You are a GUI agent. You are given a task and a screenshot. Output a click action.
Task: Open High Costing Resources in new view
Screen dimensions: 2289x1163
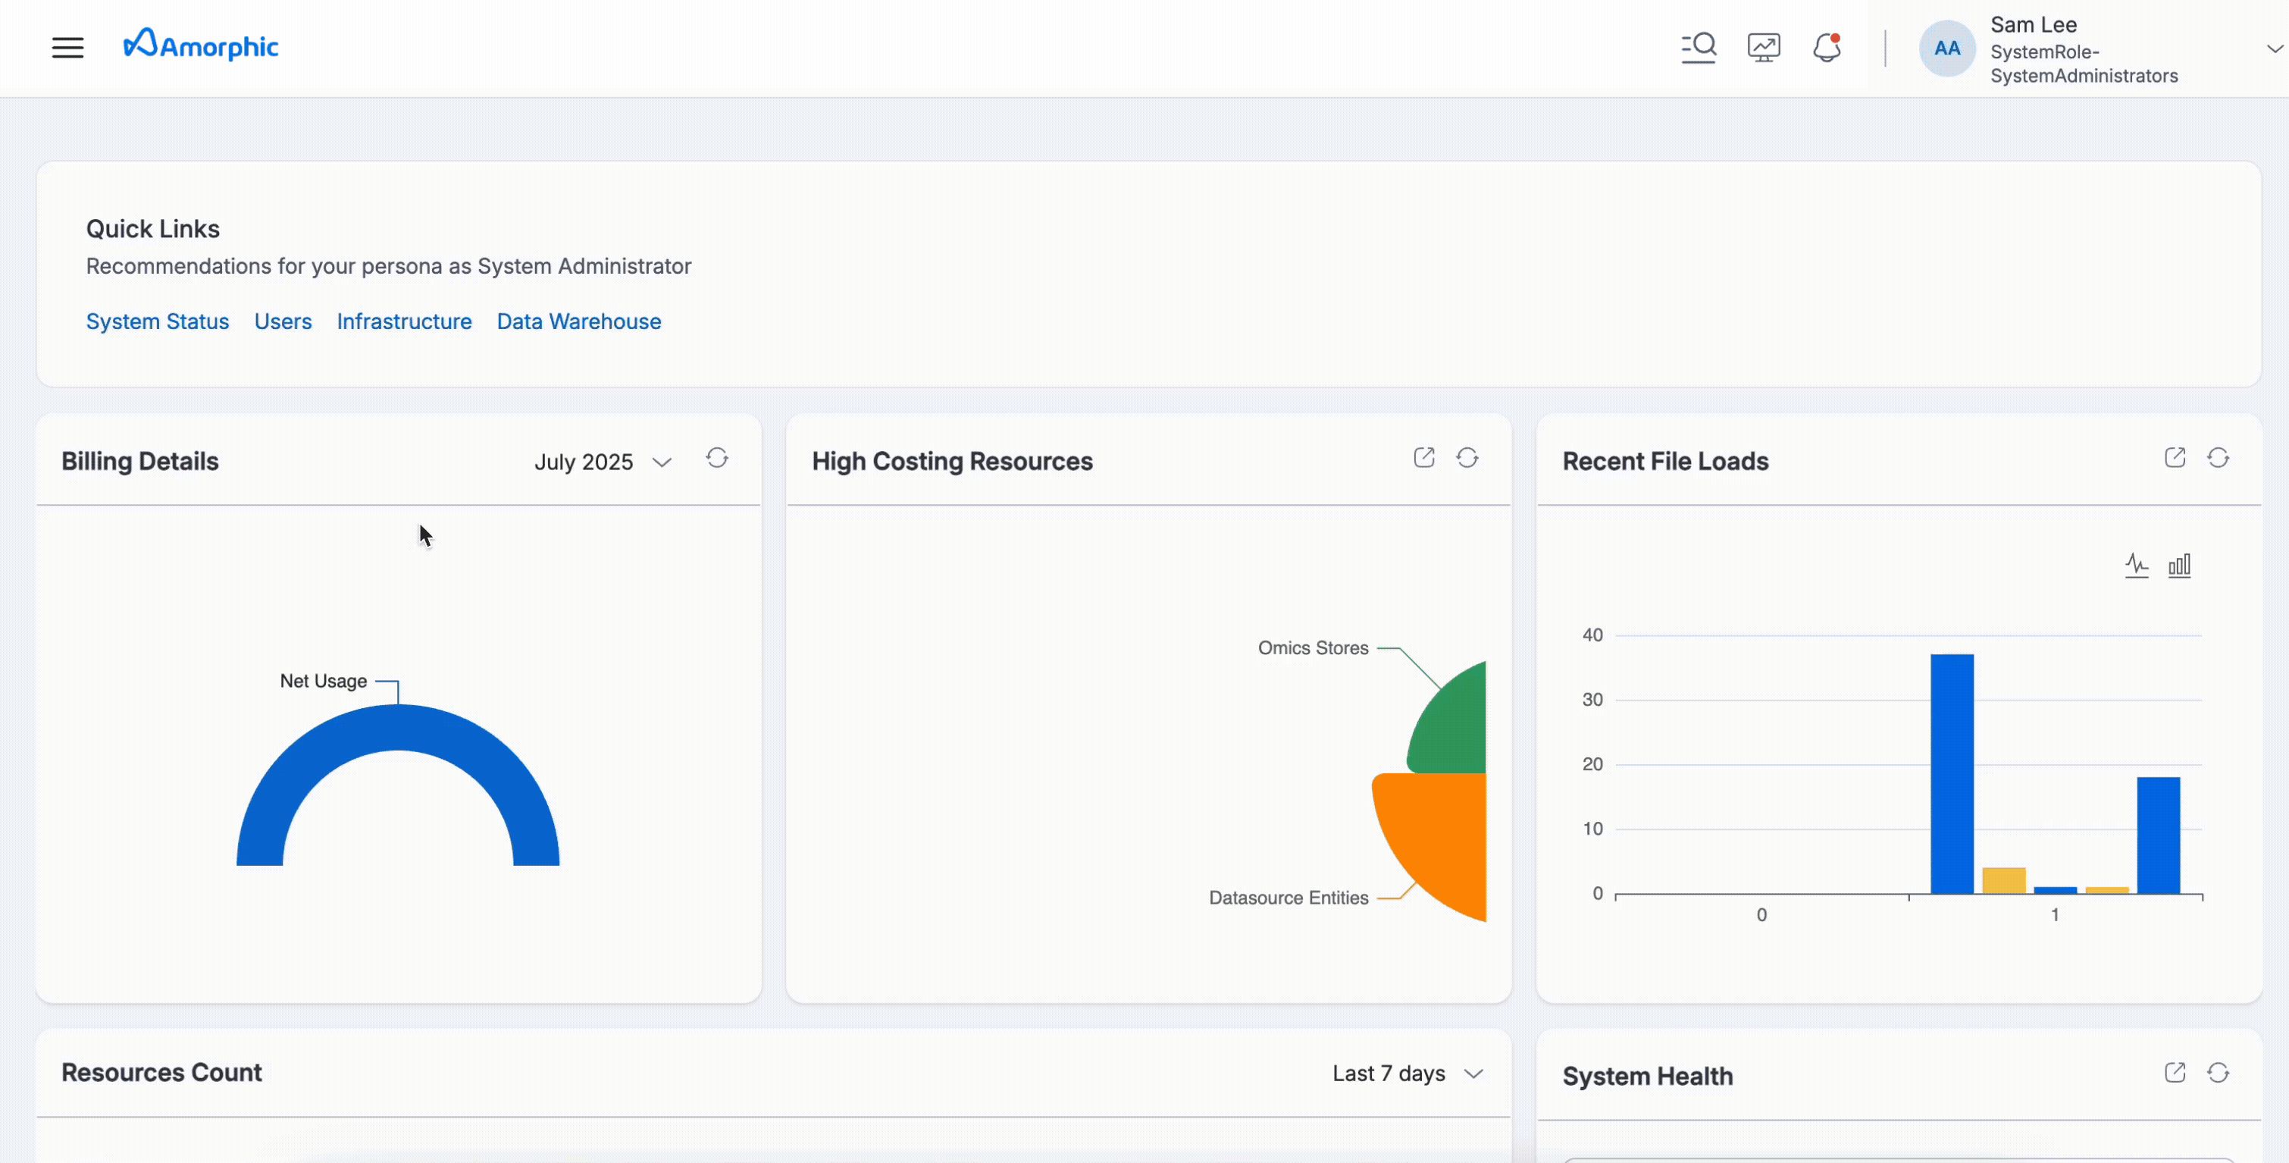click(x=1423, y=456)
